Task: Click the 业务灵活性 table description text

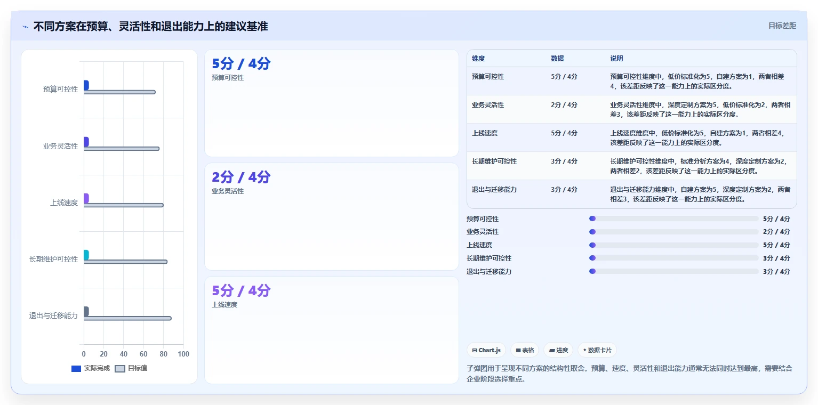Action: [x=700, y=109]
